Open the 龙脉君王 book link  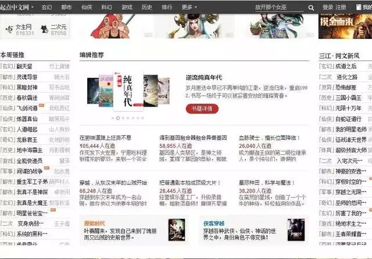pos(27,140)
